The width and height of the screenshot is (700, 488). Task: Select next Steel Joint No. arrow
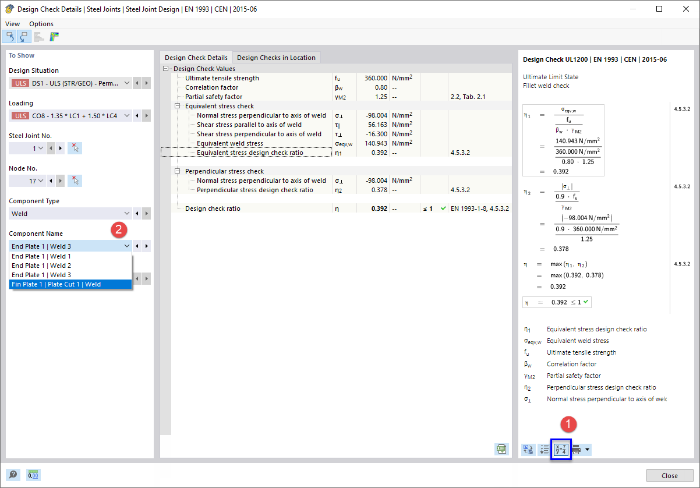pos(59,148)
